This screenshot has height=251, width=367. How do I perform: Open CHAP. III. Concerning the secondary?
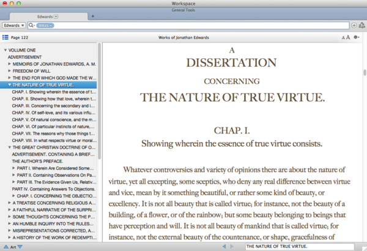(54, 106)
